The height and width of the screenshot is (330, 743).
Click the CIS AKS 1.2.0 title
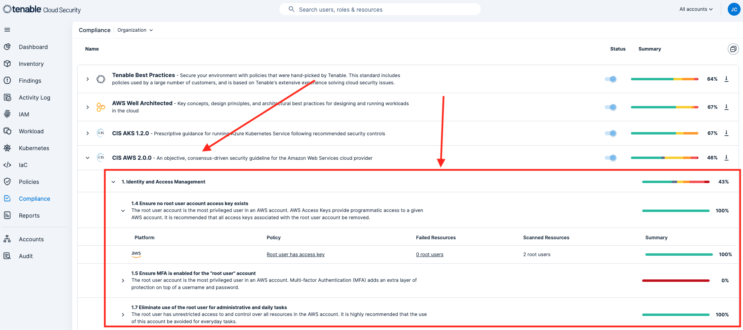pyautogui.click(x=131, y=133)
